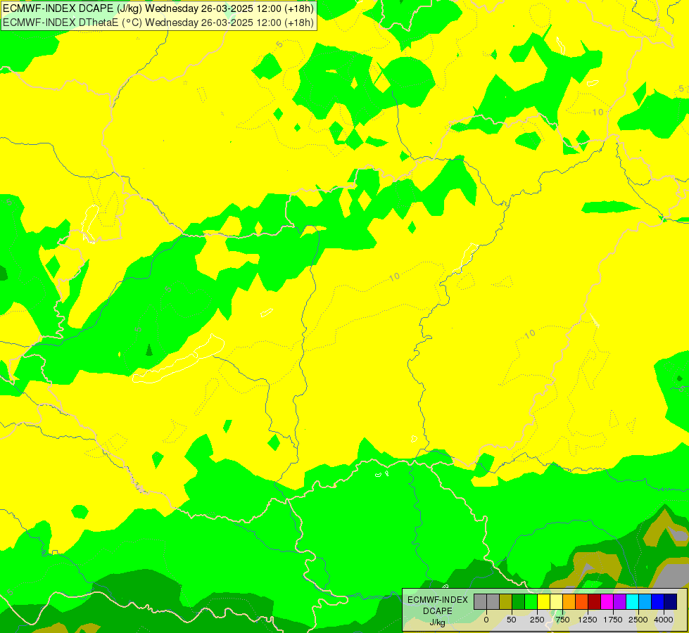Click the '750' label in the DCAPE legend scale
The image size is (689, 633).
pyautogui.click(x=562, y=620)
